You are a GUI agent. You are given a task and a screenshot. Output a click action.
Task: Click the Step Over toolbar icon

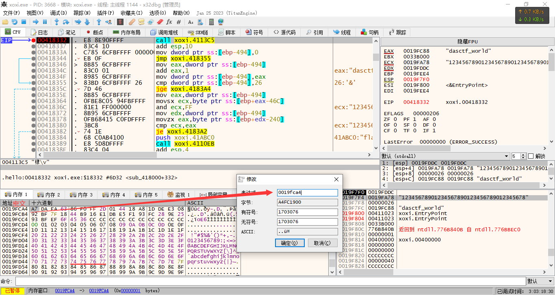pyautogui.click(x=66, y=22)
